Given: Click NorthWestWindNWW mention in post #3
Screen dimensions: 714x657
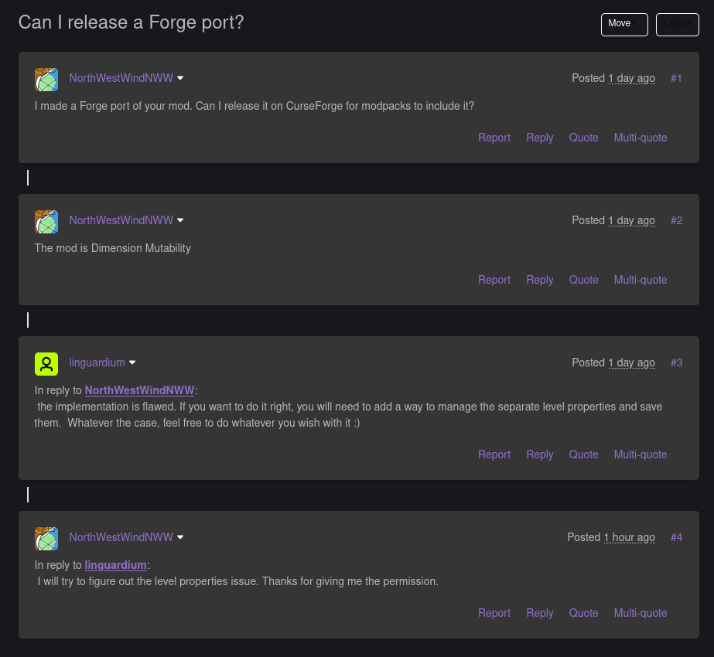Looking at the screenshot, I should pyautogui.click(x=139, y=390).
